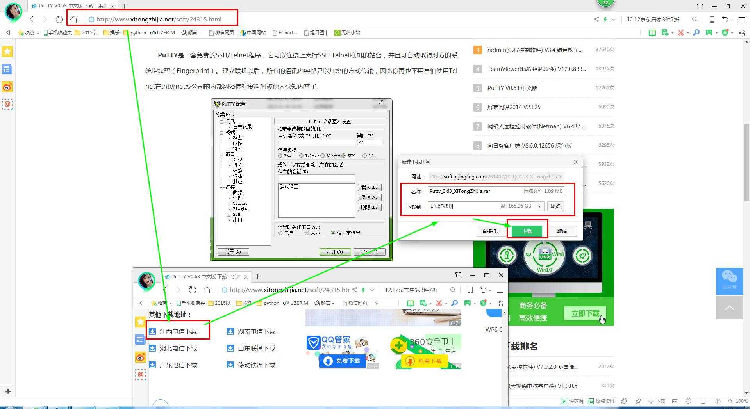This screenshot has width=750, height=409.
Task: Open a new tab with plus button
Action: pyautogui.click(x=124, y=6)
